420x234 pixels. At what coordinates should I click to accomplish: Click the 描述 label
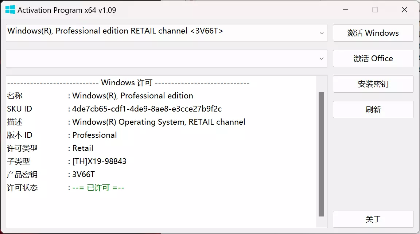point(15,122)
